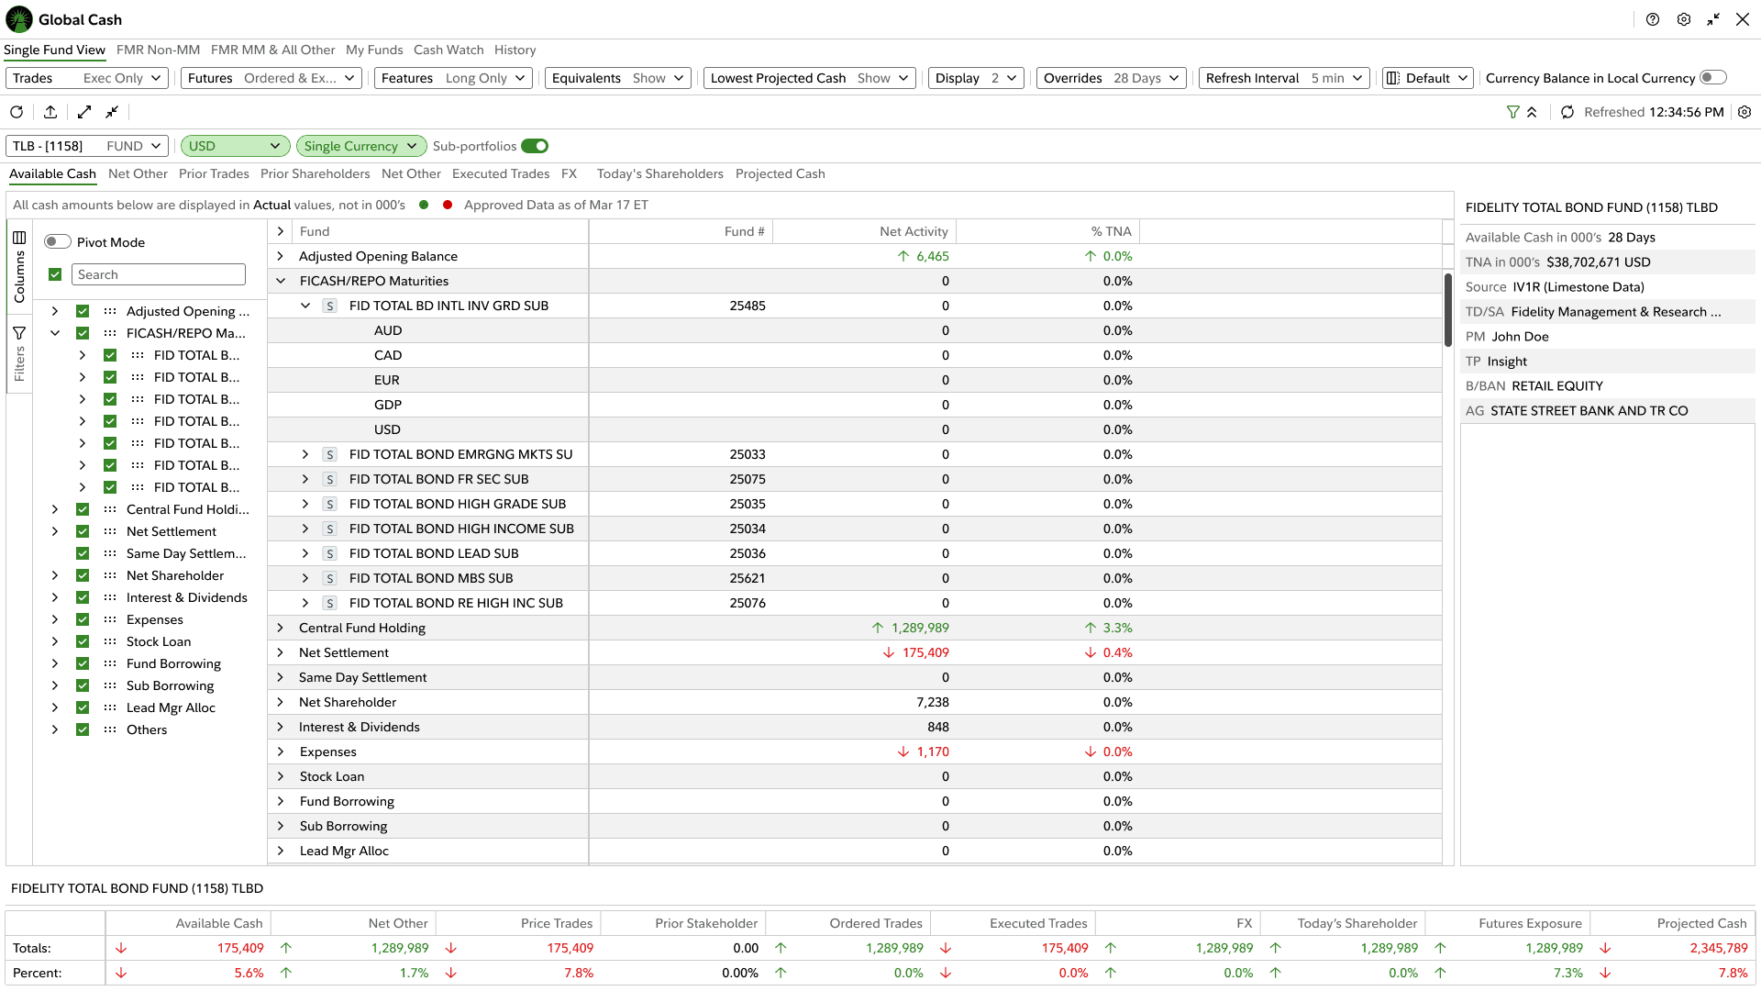1761x991 pixels.
Task: Click the grid settings gear beside Refreshed time
Action: (1744, 112)
